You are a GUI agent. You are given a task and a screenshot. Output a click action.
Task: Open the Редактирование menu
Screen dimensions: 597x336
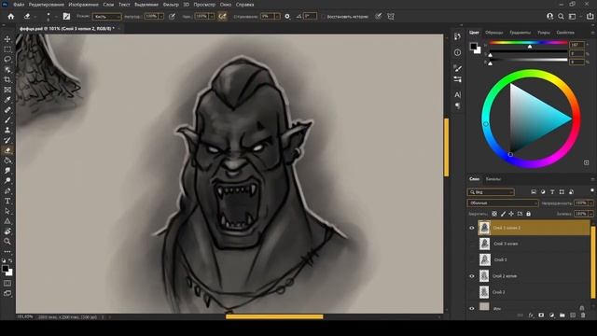click(47, 5)
